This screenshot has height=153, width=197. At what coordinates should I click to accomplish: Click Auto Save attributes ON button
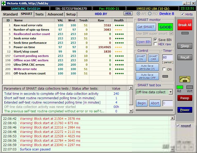(x=147, y=67)
